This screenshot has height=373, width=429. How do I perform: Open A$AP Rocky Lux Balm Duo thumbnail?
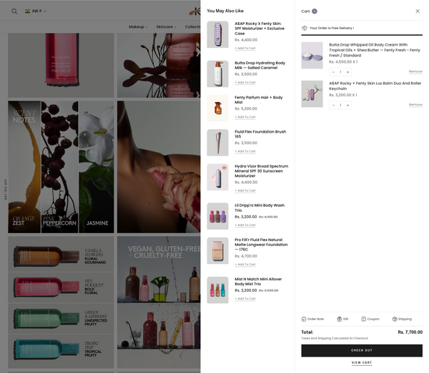312,94
